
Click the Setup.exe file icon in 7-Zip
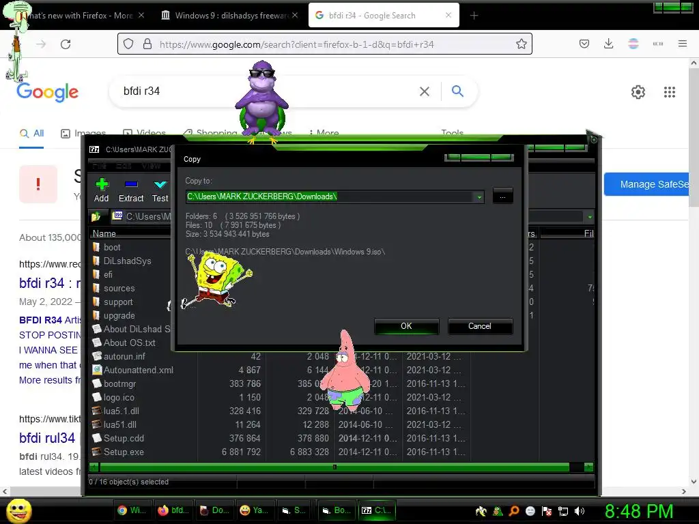click(x=96, y=452)
